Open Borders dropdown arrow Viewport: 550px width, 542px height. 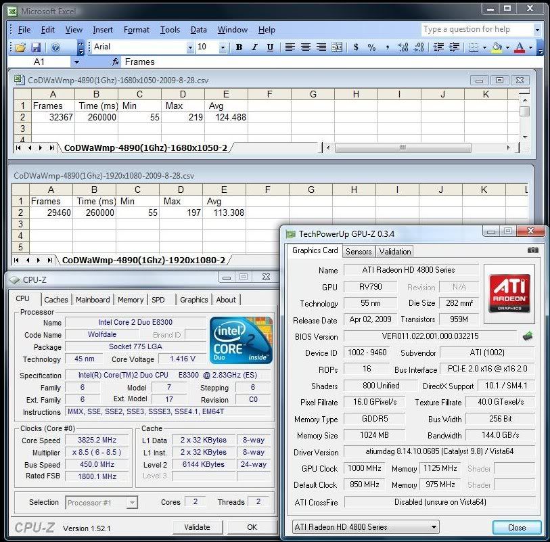pos(484,47)
